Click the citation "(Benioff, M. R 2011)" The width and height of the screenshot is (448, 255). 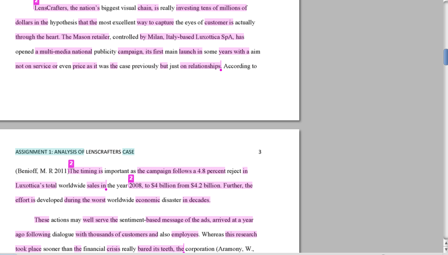[42, 171]
